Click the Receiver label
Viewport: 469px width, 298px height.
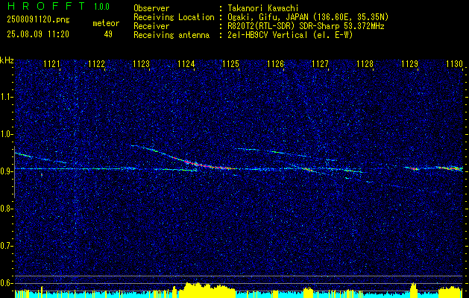point(151,26)
